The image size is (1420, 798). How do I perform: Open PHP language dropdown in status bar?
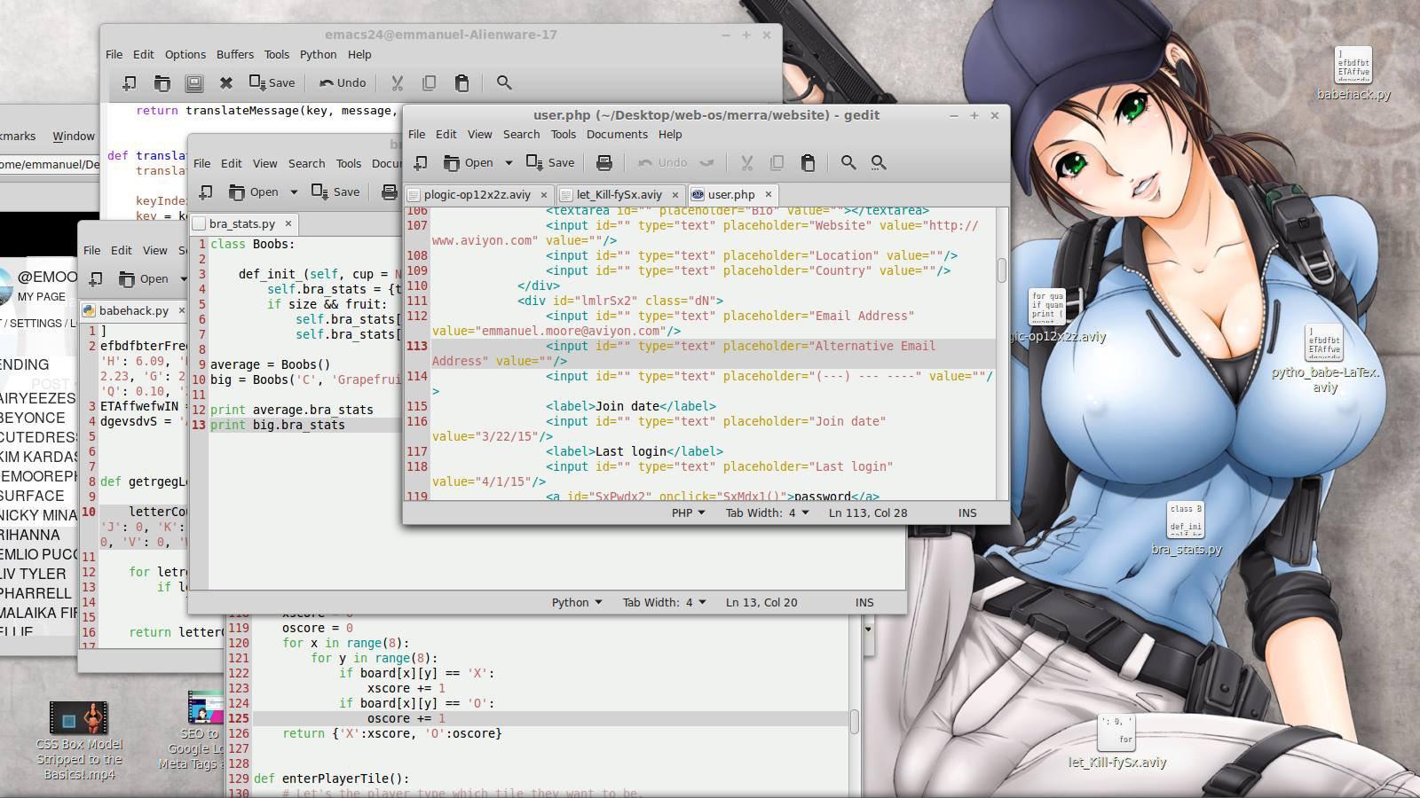pyautogui.click(x=688, y=513)
